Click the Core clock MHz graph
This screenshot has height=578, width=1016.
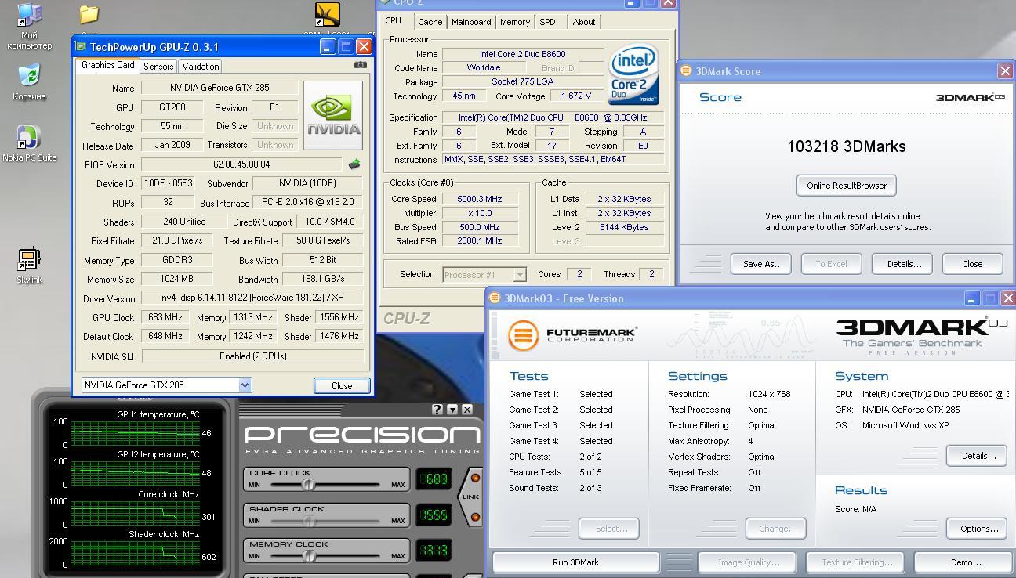tap(136, 513)
